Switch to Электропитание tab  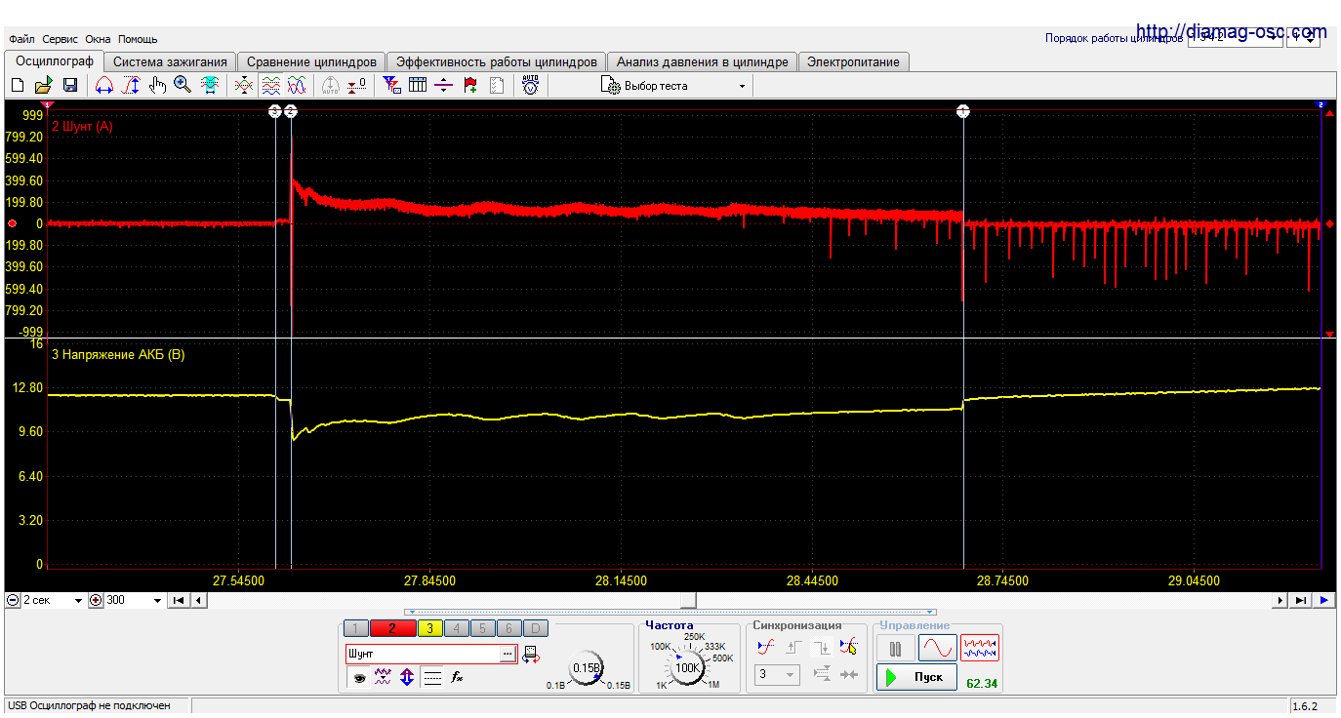853,61
